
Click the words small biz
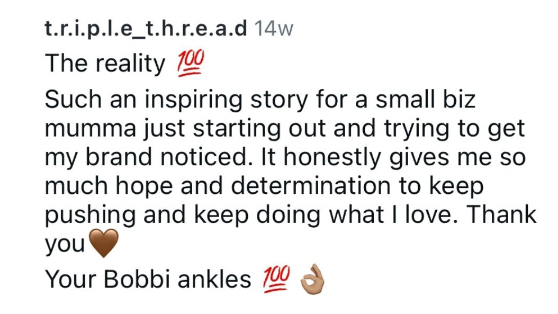(426, 100)
